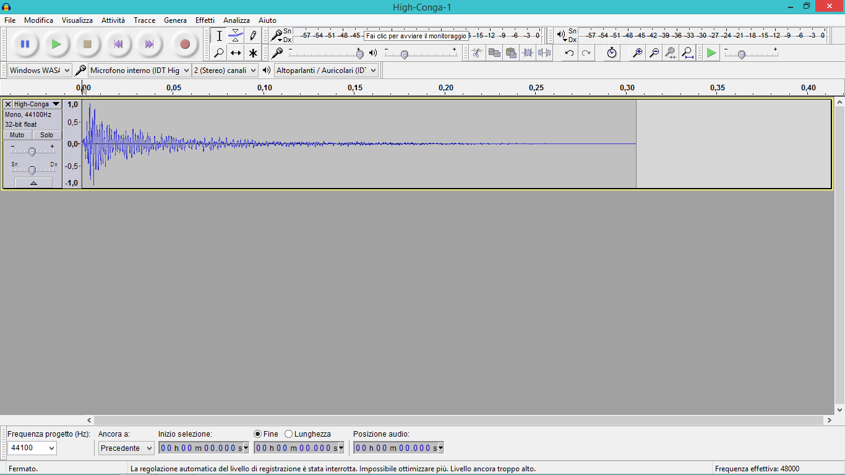The width and height of the screenshot is (845, 475).
Task: Click the Redo arrow icon
Action: point(586,53)
